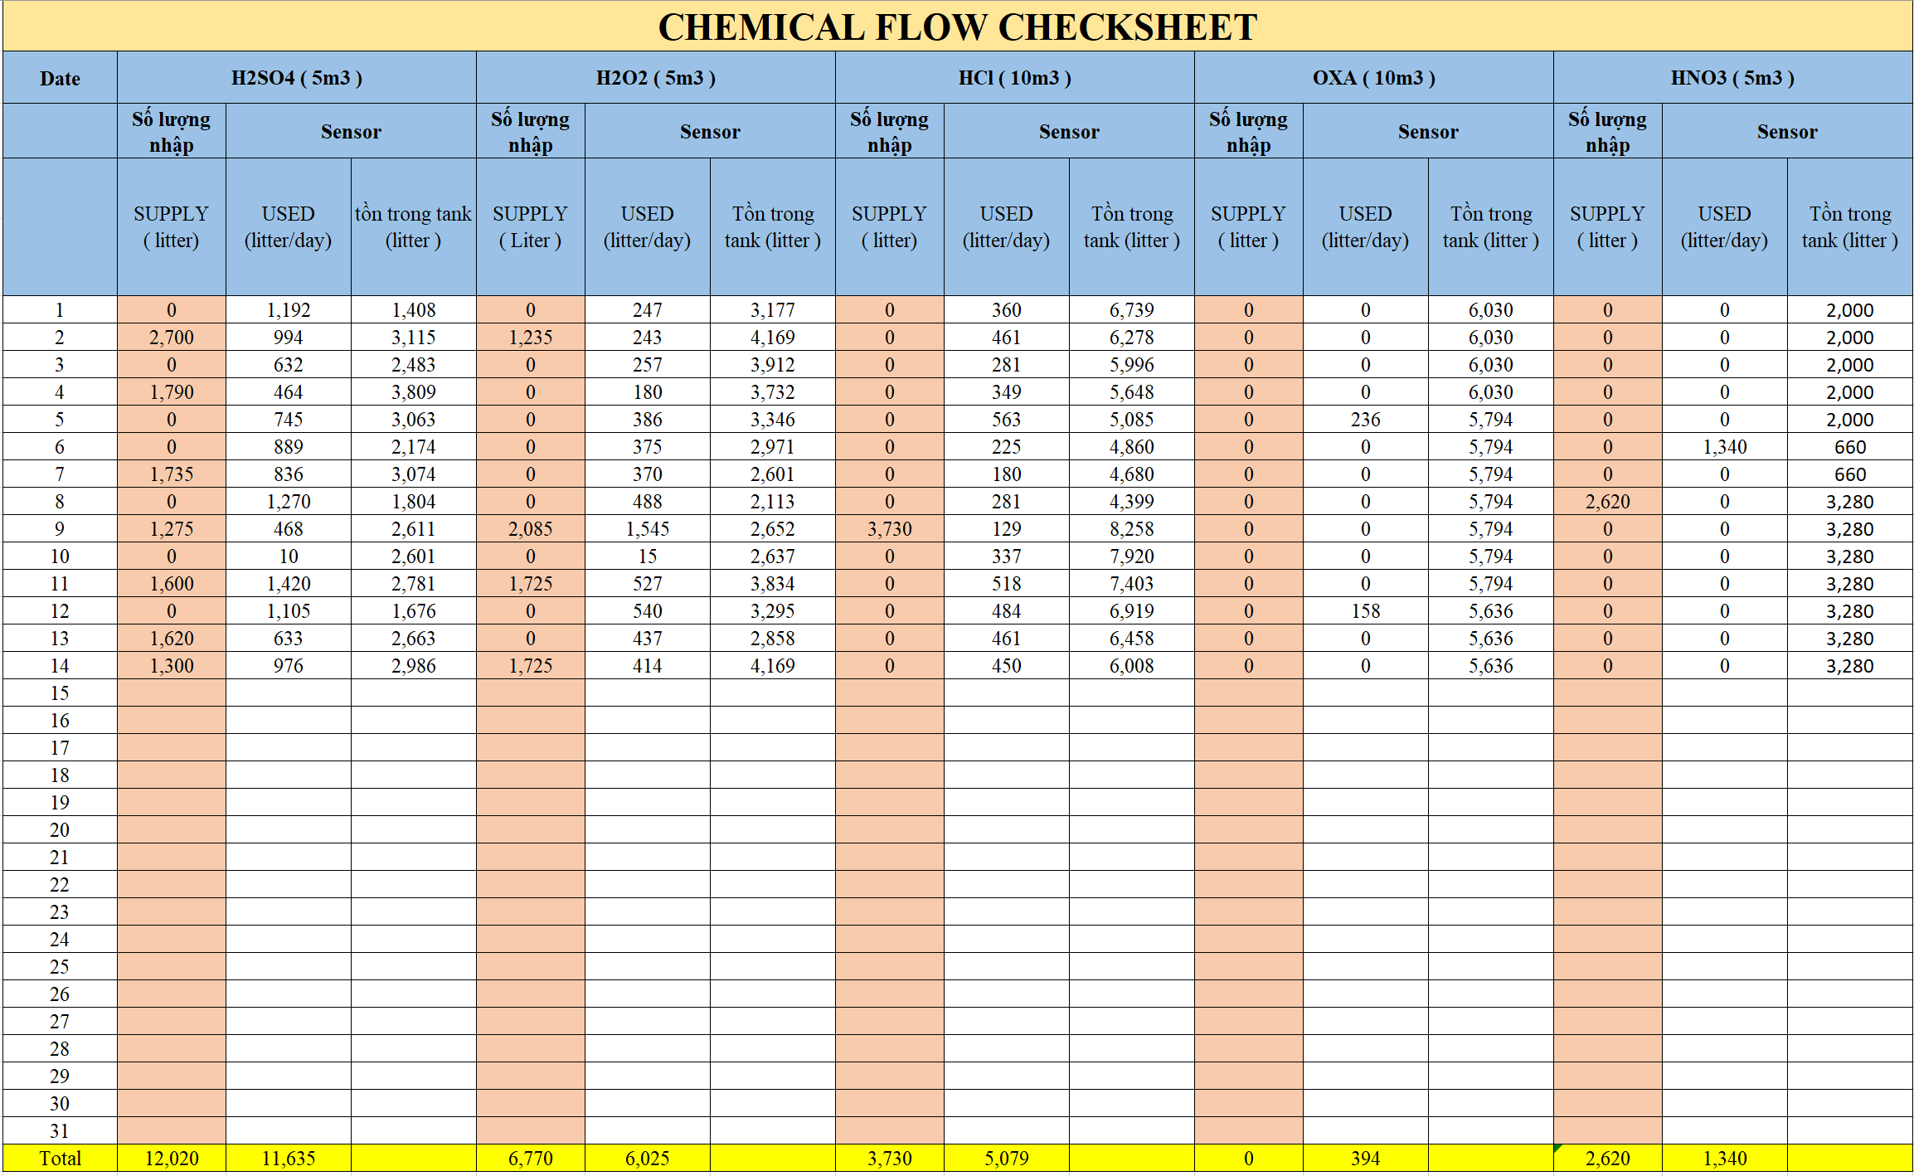Select the H2SO4 total supply 12,020
The width and height of the screenshot is (1914, 1176).
[172, 1159]
